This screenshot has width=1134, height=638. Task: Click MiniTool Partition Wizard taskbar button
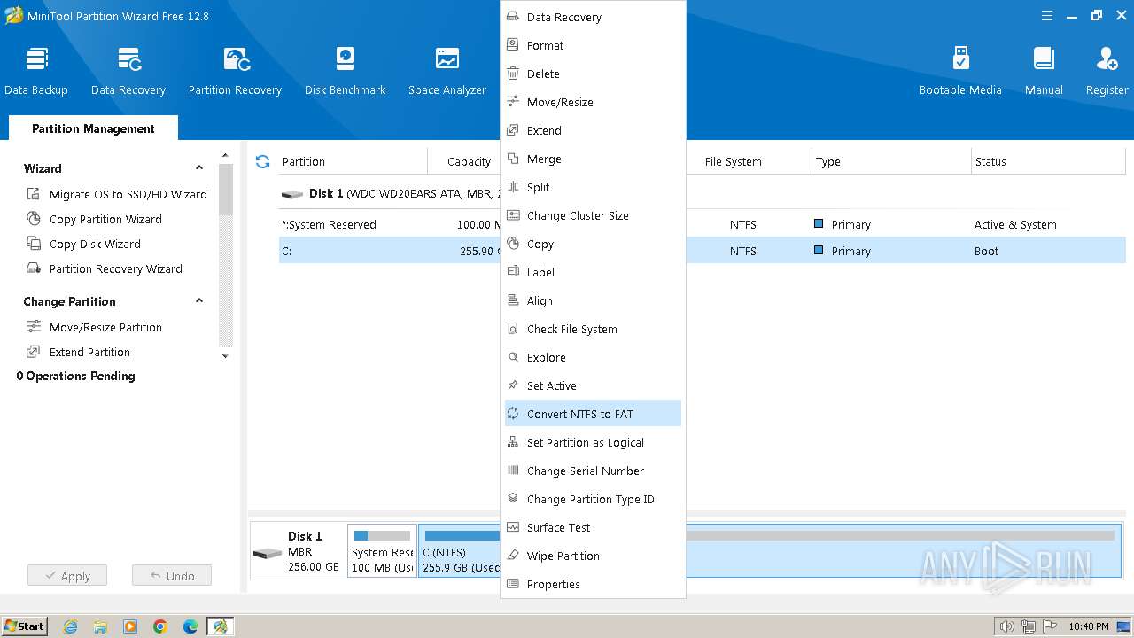click(220, 626)
